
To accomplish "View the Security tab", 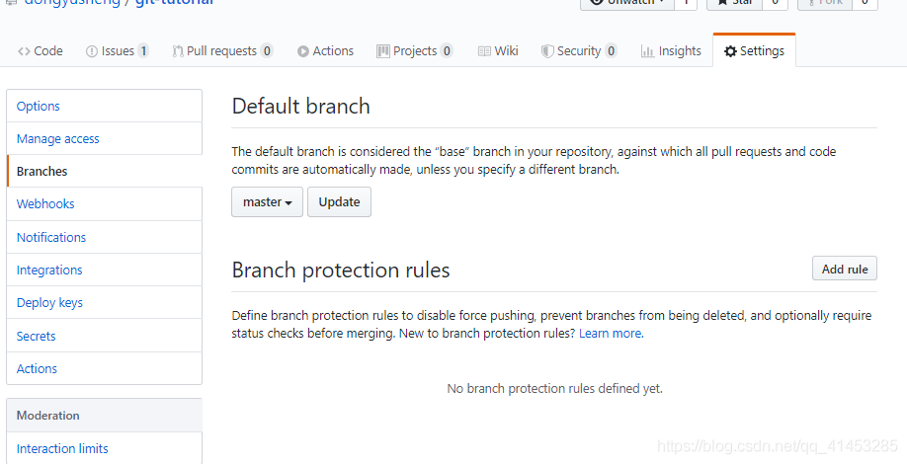I will pyautogui.click(x=579, y=51).
